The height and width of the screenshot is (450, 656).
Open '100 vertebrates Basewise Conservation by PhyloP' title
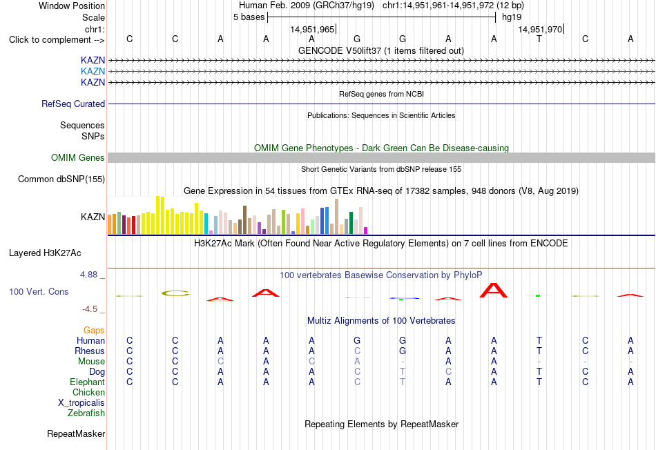pos(381,275)
